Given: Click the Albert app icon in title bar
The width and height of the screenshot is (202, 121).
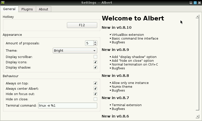Looking at the screenshot, I should pos(3,3).
